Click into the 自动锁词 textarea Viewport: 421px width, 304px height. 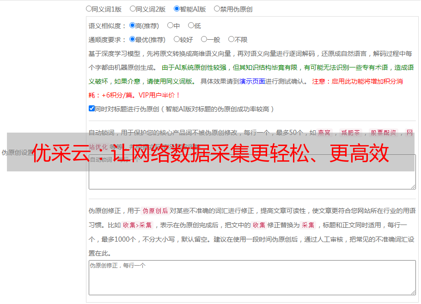pyautogui.click(x=252, y=172)
